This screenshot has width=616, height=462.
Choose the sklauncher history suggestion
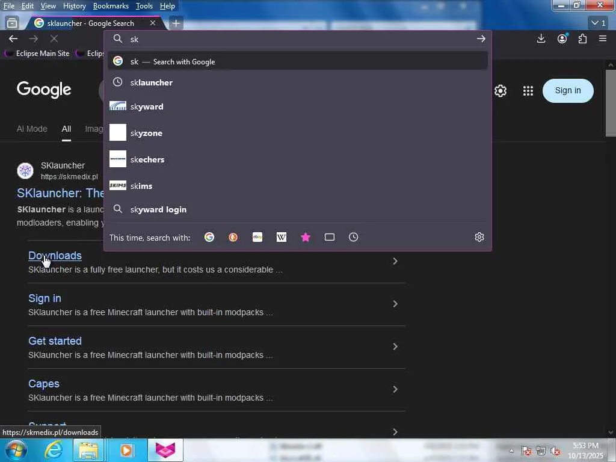298,82
